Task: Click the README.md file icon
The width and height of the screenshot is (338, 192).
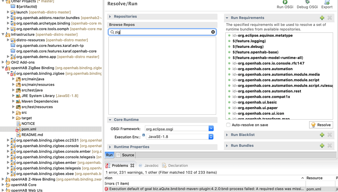Action: (x=18, y=135)
